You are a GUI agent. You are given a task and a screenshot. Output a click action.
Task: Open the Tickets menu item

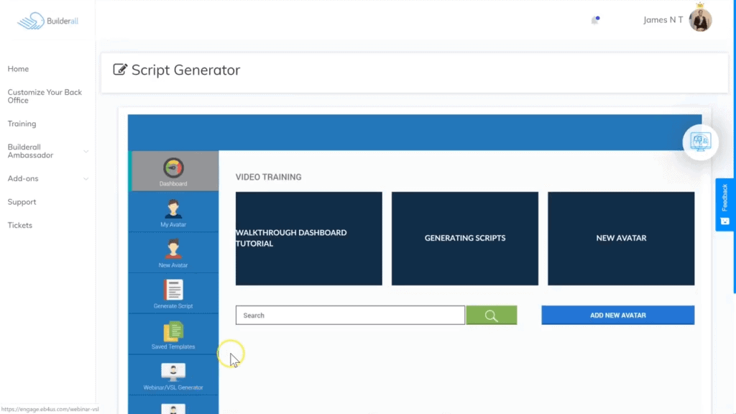tap(19, 225)
